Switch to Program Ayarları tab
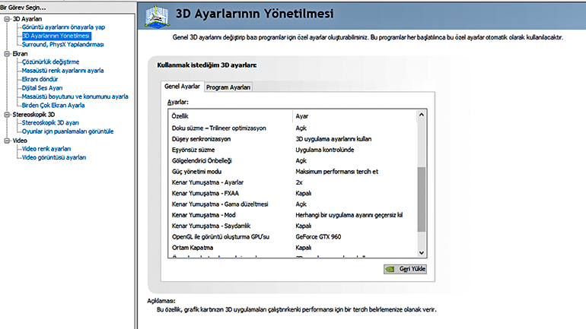The height and width of the screenshot is (329, 586). coord(228,87)
